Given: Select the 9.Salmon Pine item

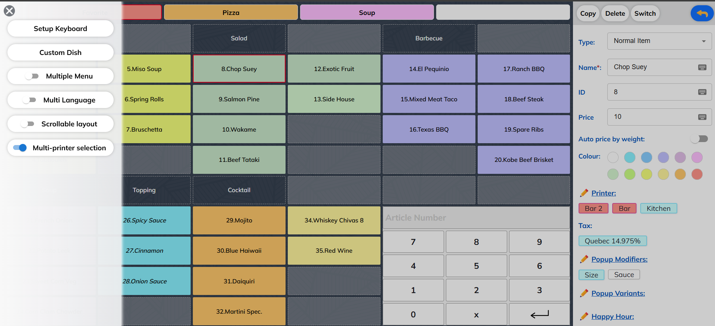Looking at the screenshot, I should point(239,99).
